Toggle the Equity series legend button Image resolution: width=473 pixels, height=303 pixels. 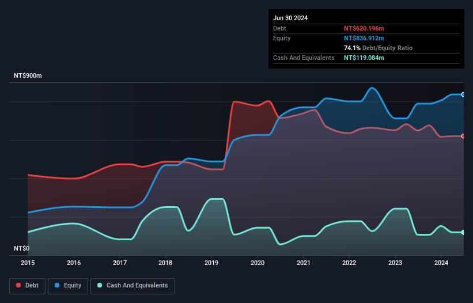click(68, 286)
